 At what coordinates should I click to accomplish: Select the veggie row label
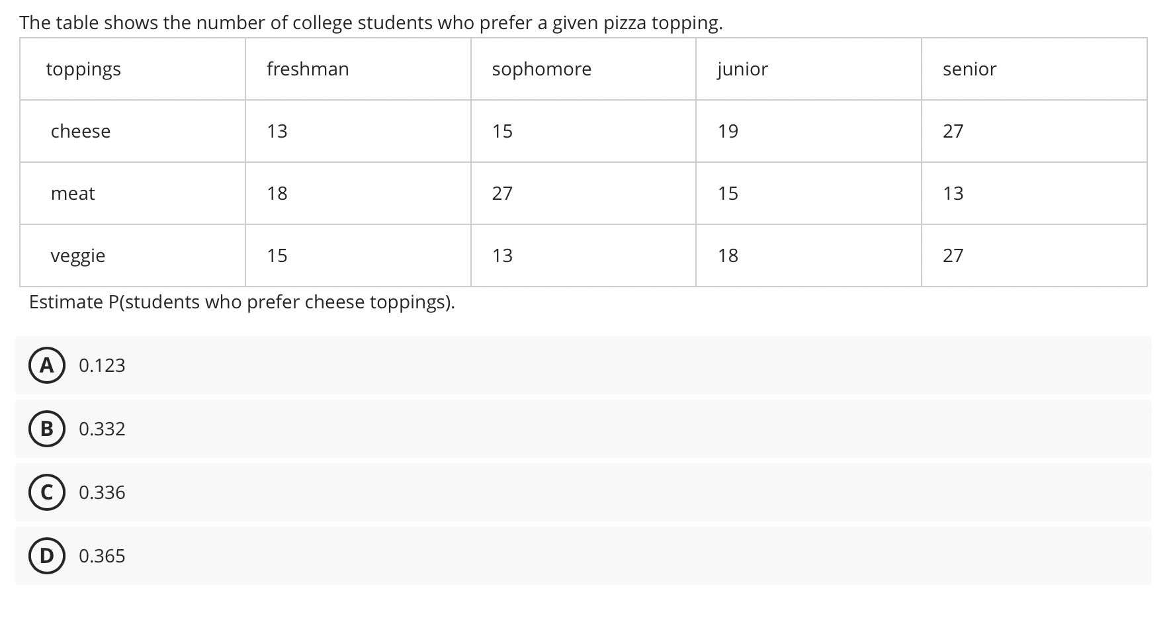coord(78,255)
